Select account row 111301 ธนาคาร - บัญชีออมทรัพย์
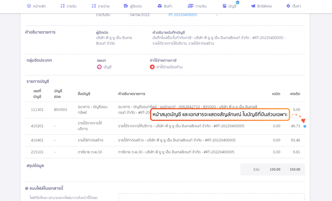332x201 pixels. pos(165,110)
